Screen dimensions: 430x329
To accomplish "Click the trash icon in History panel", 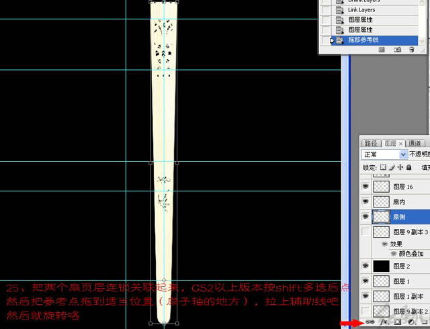I will (x=411, y=50).
